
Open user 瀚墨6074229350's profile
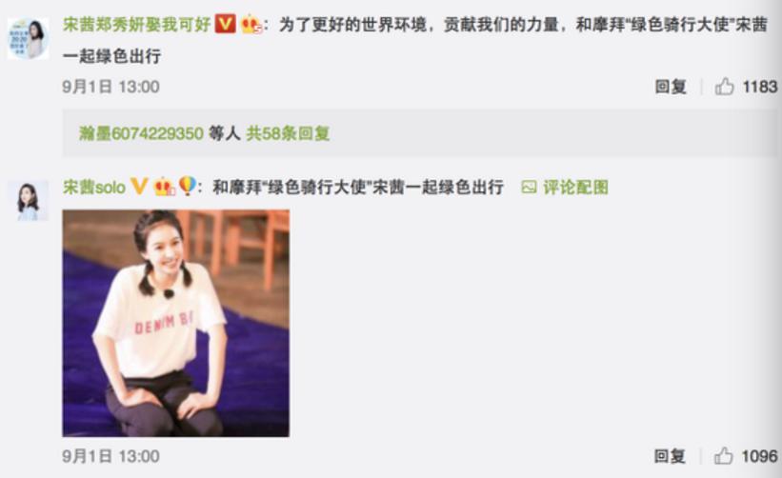pyautogui.click(x=141, y=133)
